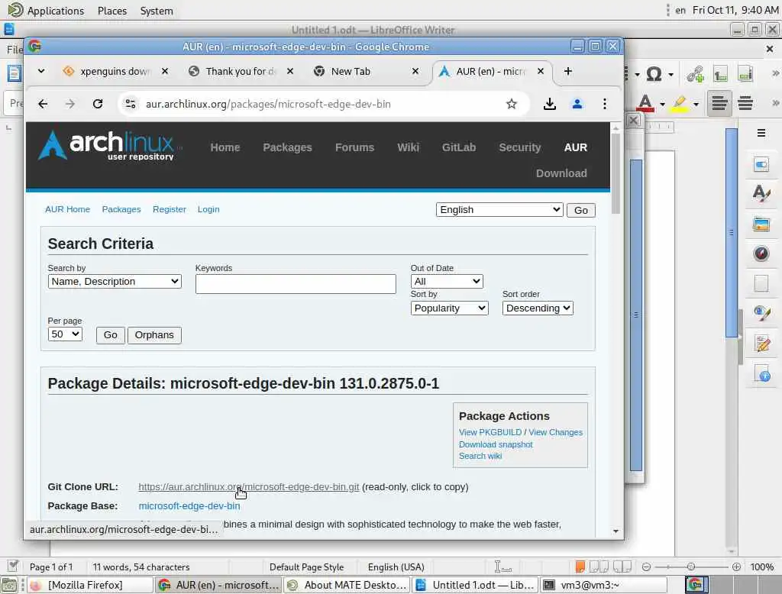Switch to xpenguins download tab

[115, 71]
